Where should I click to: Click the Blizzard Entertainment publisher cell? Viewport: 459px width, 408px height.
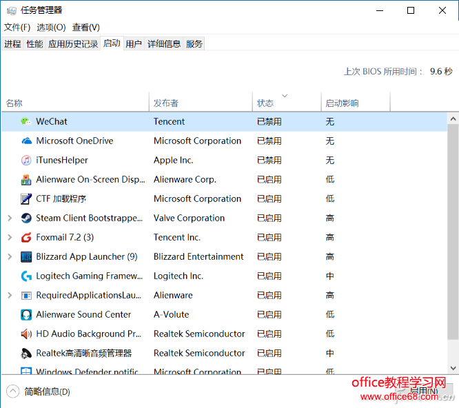pos(198,256)
